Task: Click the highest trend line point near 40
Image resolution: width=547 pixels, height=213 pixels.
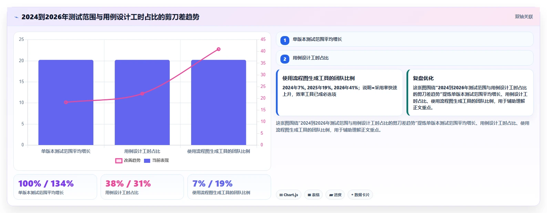Action: pyautogui.click(x=219, y=49)
